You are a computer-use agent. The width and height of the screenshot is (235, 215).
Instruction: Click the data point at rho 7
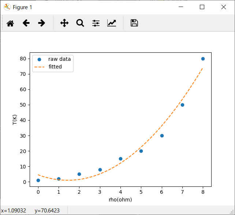click(x=182, y=105)
